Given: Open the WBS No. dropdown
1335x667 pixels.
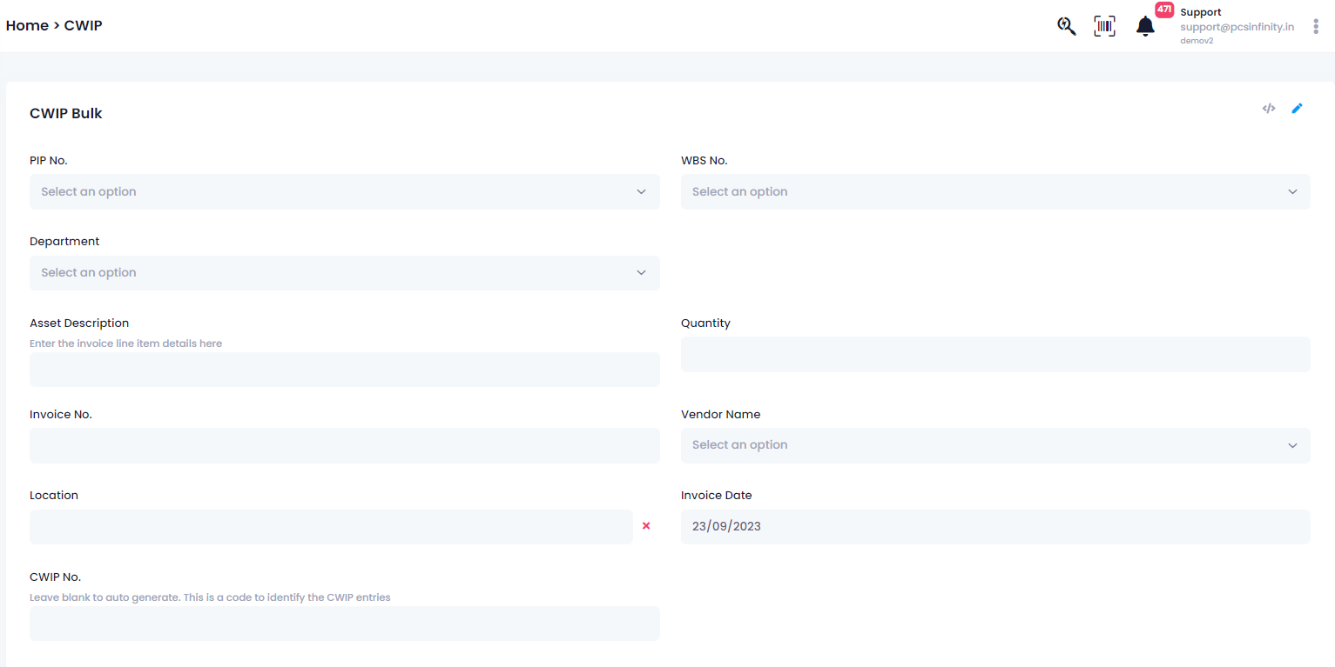Looking at the screenshot, I should pyautogui.click(x=995, y=191).
